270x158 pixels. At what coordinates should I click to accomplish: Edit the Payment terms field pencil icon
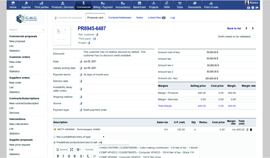(x=81, y=74)
